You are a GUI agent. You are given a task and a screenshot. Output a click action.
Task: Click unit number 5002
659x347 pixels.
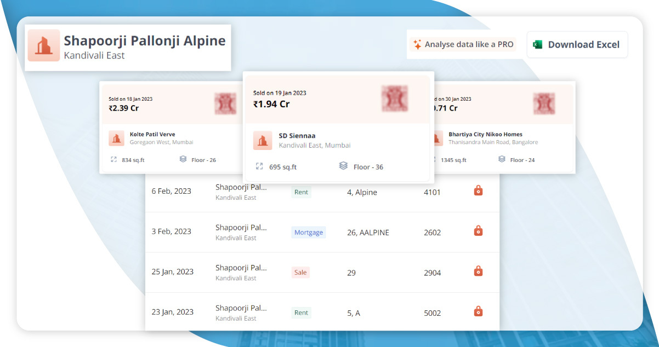tap(432, 313)
